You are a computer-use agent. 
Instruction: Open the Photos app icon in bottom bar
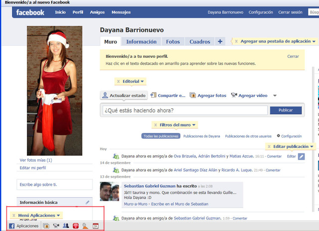tap(46, 226)
